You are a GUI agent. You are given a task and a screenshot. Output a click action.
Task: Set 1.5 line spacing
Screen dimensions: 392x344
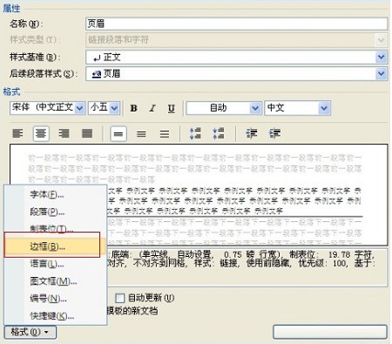pos(141,134)
